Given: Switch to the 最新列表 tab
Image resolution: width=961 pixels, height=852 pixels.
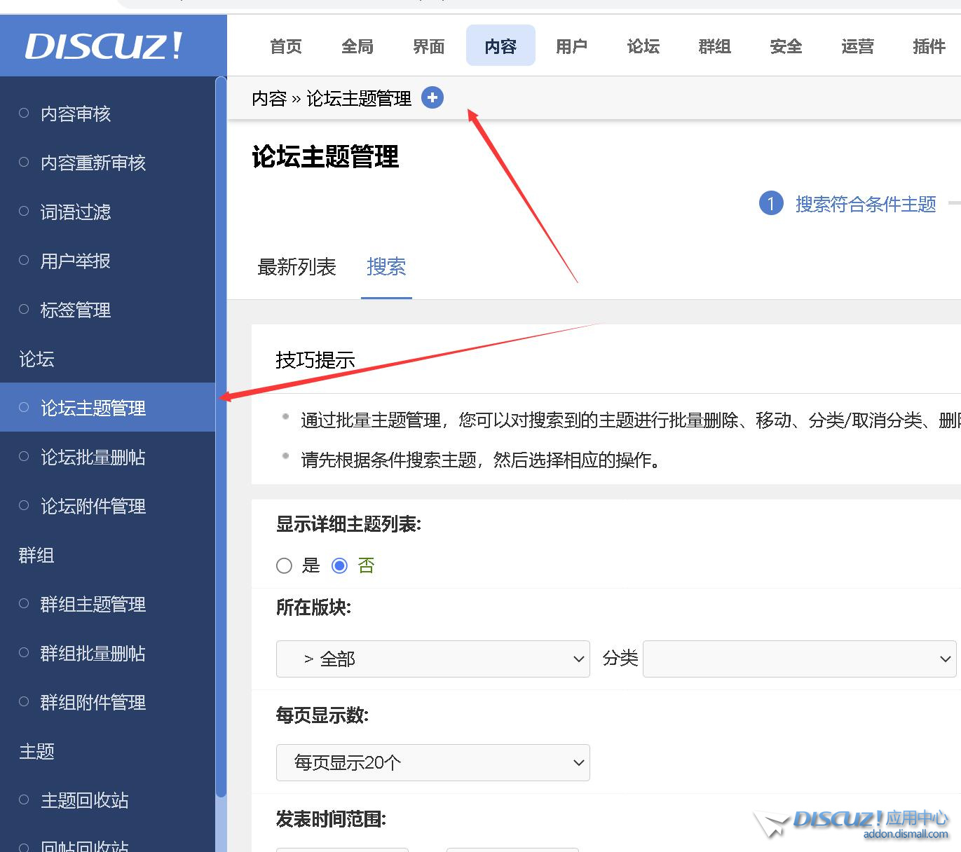Looking at the screenshot, I should pyautogui.click(x=297, y=268).
